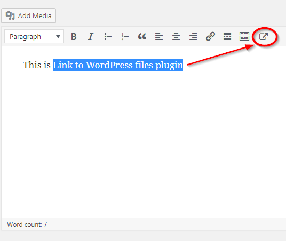The image size is (286, 241).
Task: Toggle the extra toolbar row (kitchen sink)
Action: coord(244,36)
